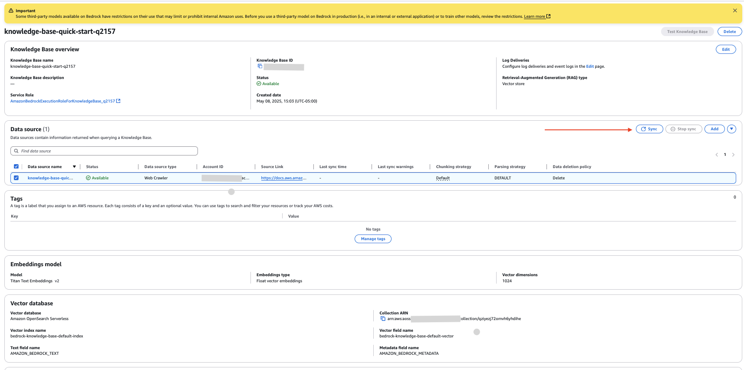The height and width of the screenshot is (370, 744).
Task: Sort by Data source name column arrow
Action: [x=74, y=167]
